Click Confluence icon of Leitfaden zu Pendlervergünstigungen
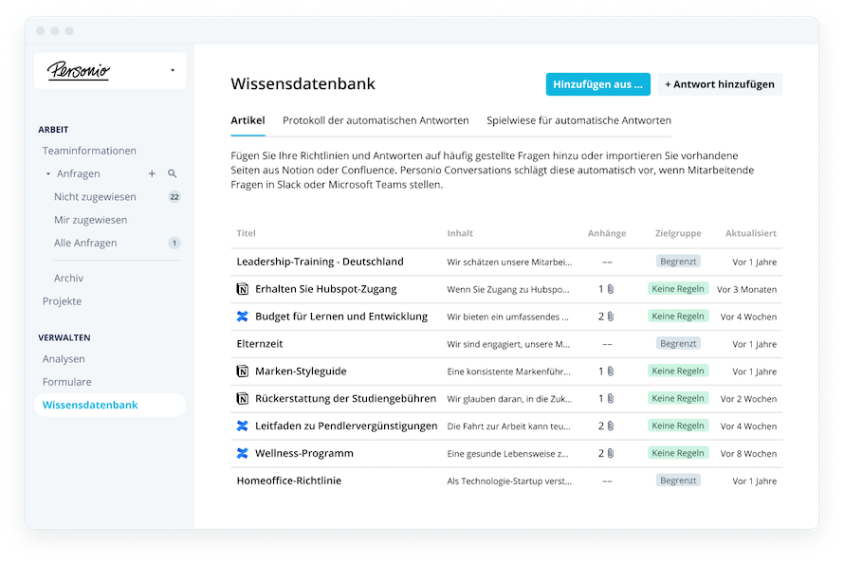 (x=242, y=426)
